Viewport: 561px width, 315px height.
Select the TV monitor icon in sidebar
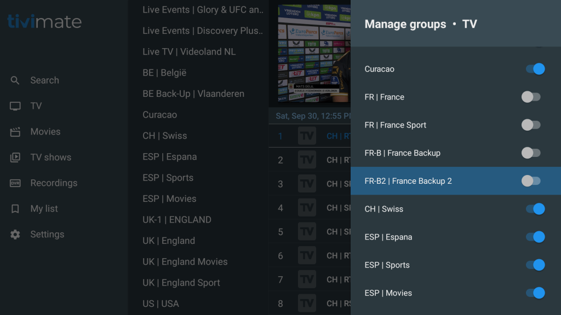pyautogui.click(x=15, y=106)
